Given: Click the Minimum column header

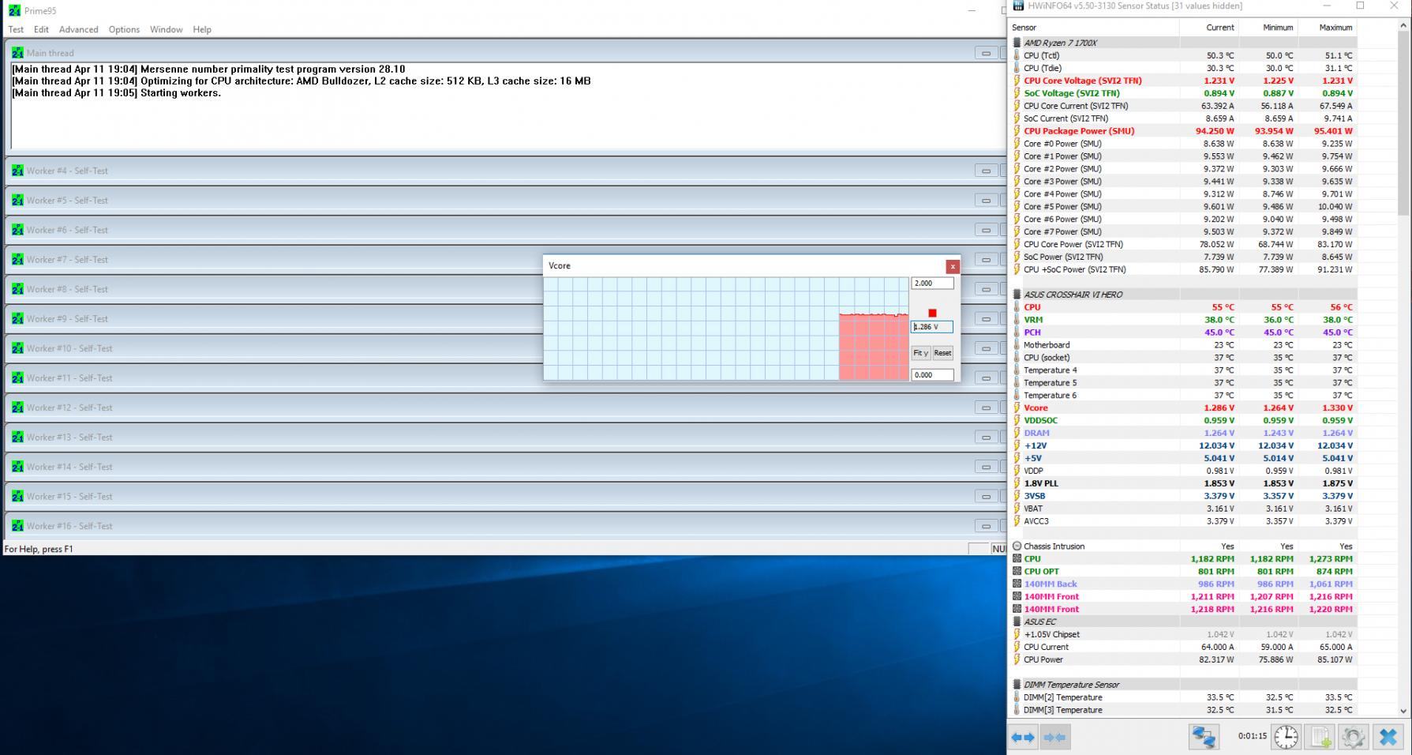Looking at the screenshot, I should 1268,28.
